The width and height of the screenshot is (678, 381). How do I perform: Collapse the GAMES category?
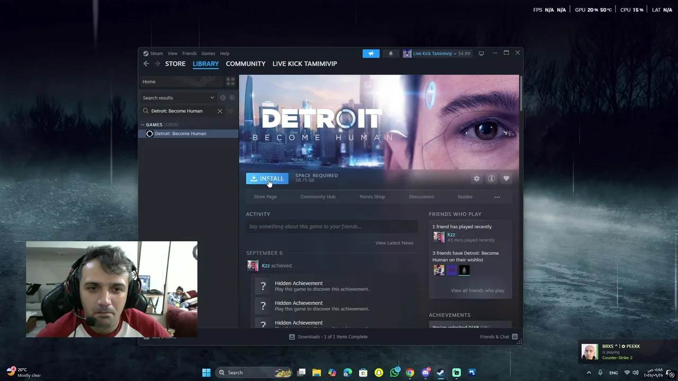click(x=142, y=125)
